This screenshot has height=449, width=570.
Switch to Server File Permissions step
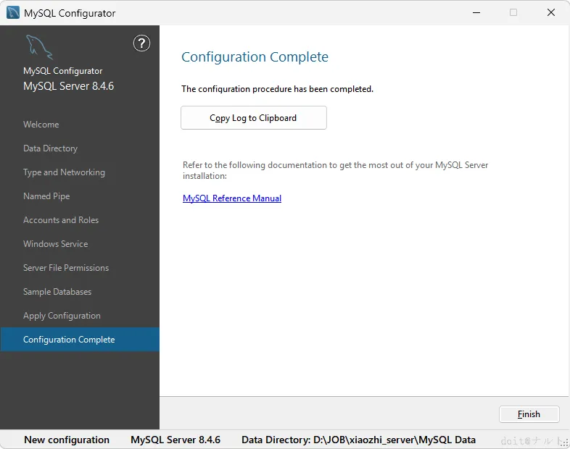[x=66, y=268]
